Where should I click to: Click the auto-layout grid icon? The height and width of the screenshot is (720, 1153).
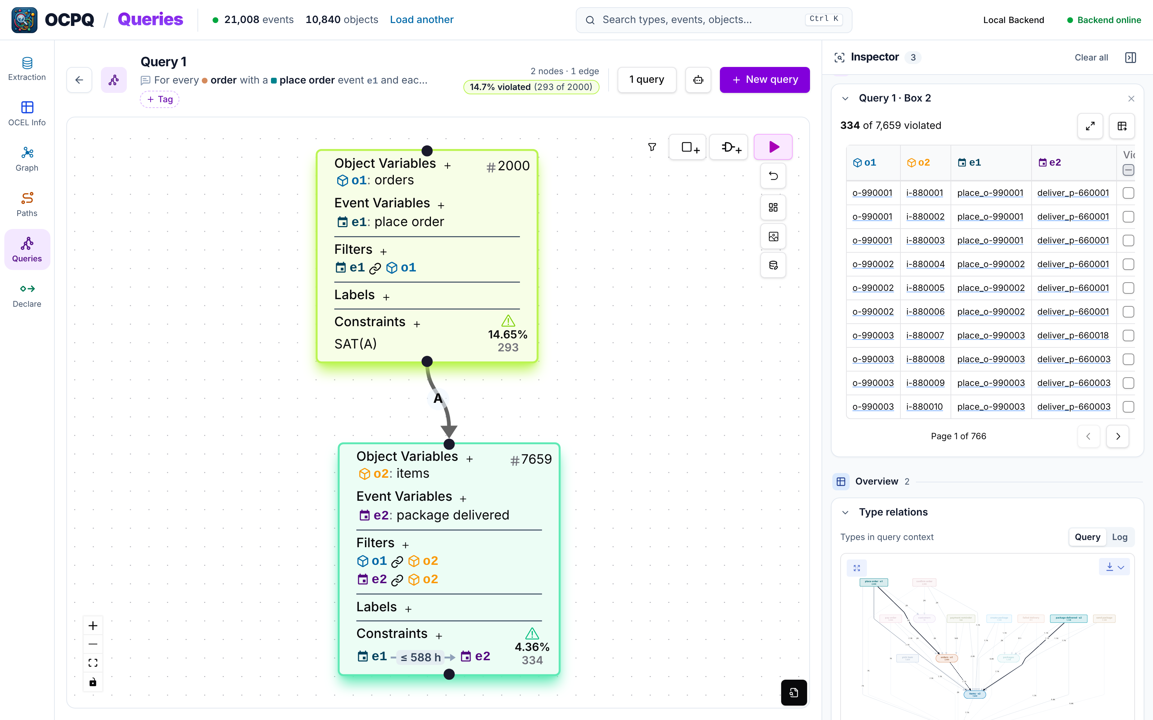(773, 208)
